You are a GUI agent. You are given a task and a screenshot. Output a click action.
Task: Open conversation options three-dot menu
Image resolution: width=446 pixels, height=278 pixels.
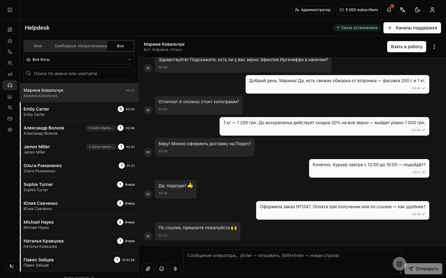point(434,47)
